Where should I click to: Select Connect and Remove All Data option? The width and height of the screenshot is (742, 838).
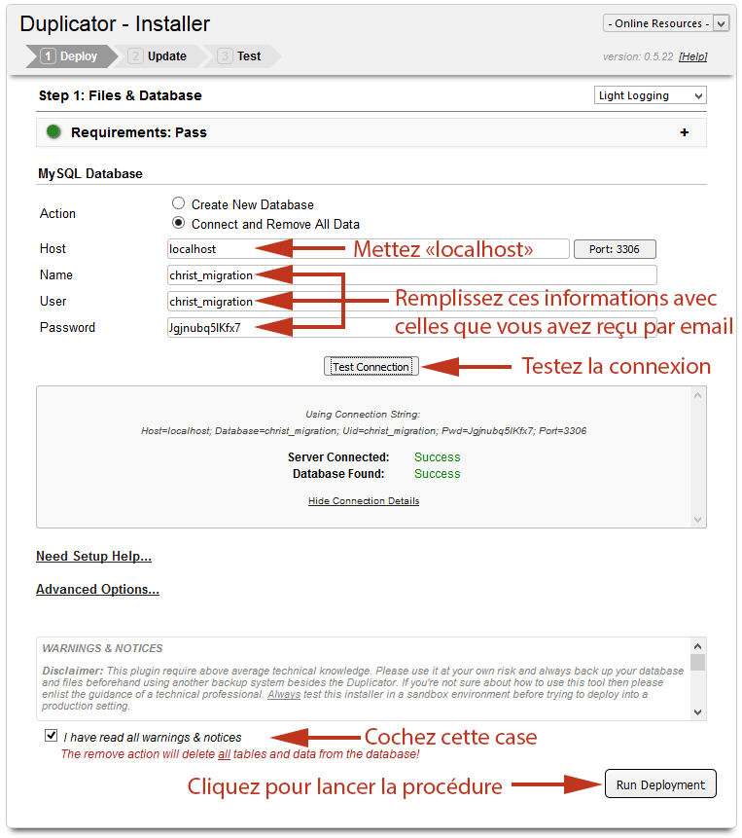click(x=178, y=223)
